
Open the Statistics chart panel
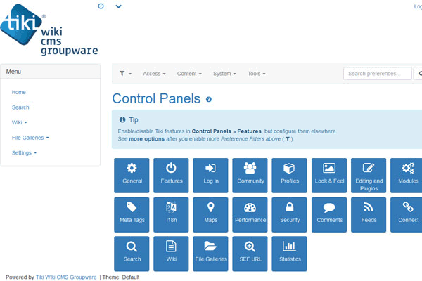tap(289, 254)
